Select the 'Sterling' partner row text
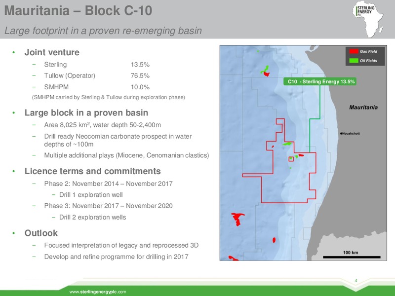This screenshot has height=296, width=395. pyautogui.click(x=55, y=65)
